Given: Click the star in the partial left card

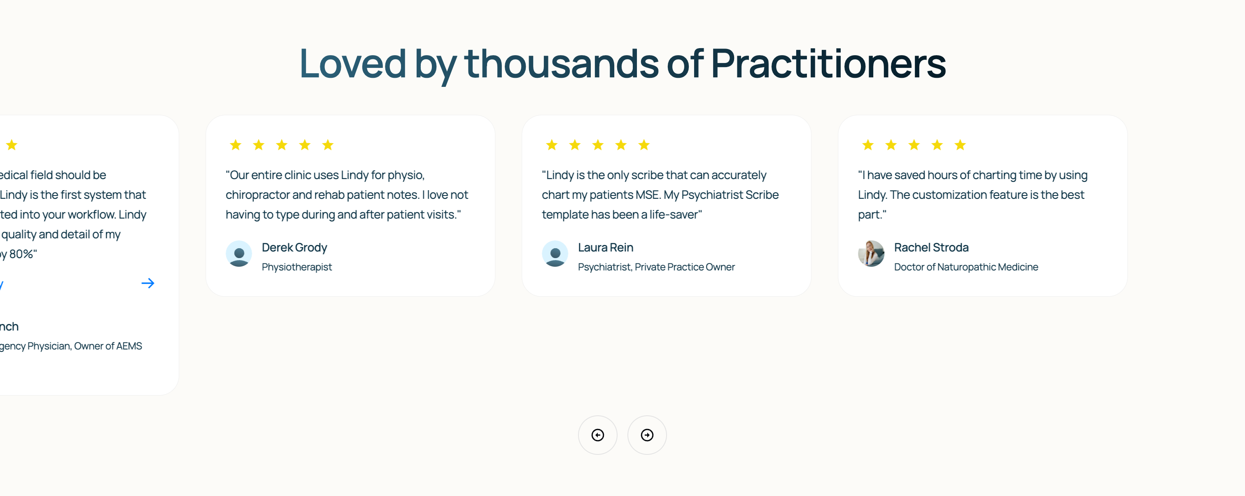Looking at the screenshot, I should tap(12, 145).
